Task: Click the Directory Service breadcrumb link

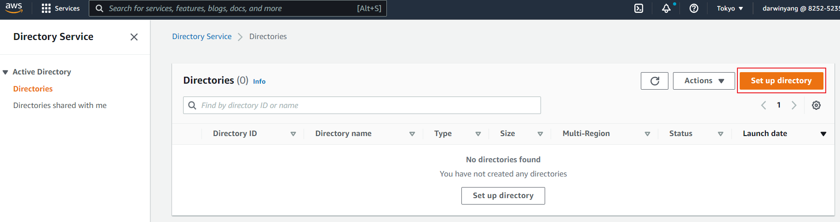Action: tap(201, 36)
